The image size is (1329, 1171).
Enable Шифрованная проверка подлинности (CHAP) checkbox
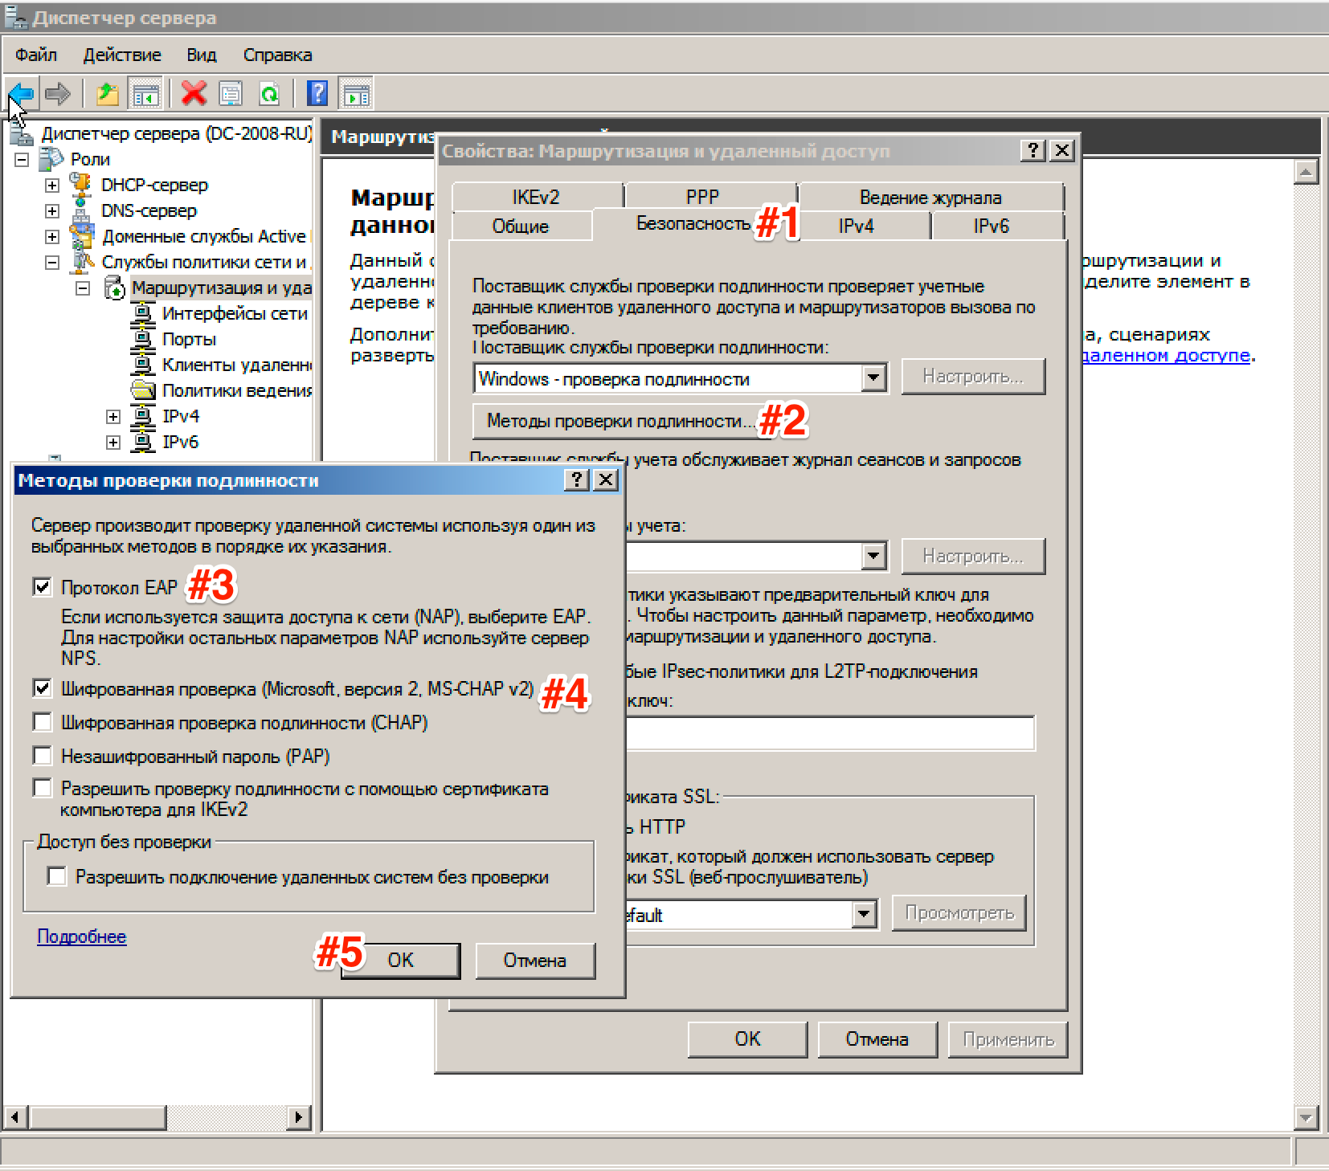coord(43,722)
